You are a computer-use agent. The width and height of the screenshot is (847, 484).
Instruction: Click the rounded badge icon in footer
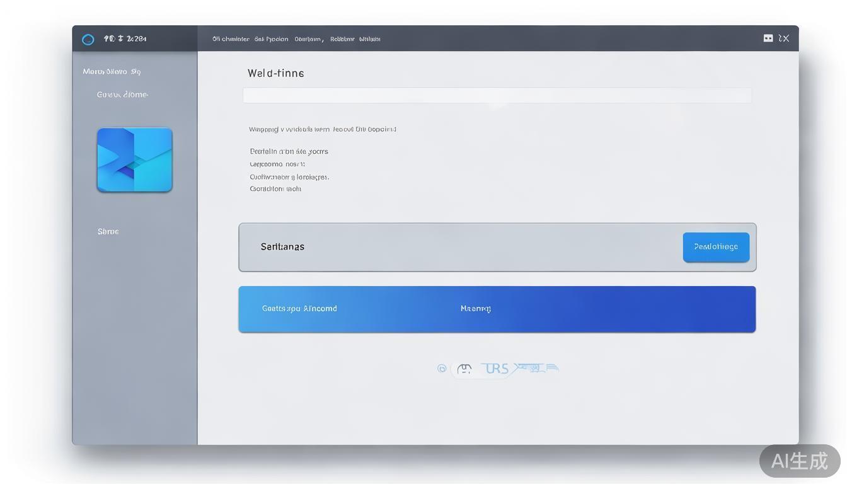[x=464, y=369]
